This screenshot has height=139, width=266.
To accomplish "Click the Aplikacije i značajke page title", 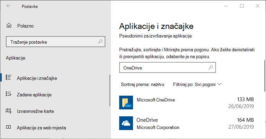I will click(156, 26).
